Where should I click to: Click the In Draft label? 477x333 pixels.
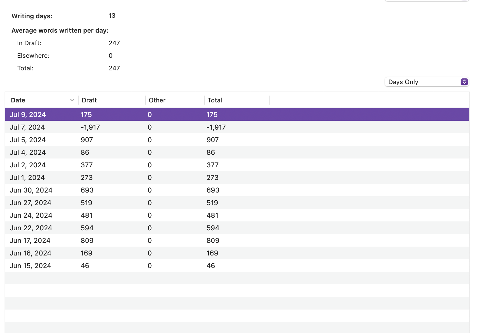coord(29,43)
